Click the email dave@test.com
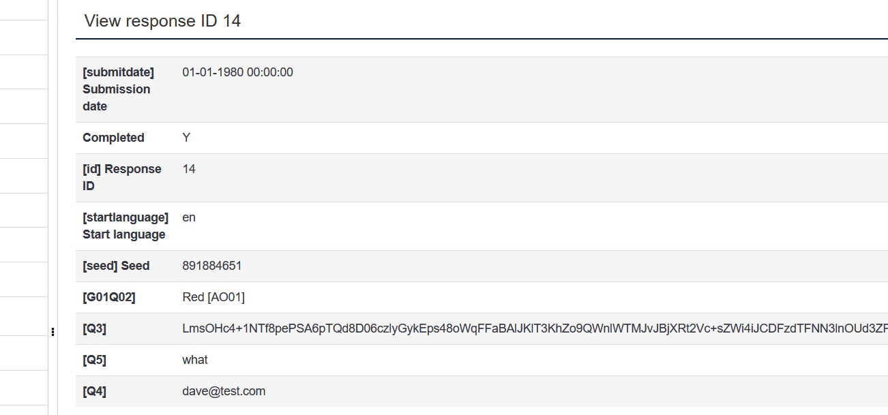This screenshot has width=888, height=415. tap(224, 391)
